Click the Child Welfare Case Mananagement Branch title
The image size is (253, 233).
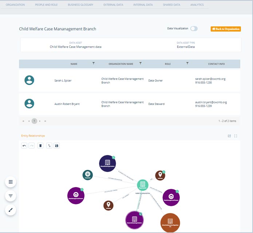pos(58,29)
